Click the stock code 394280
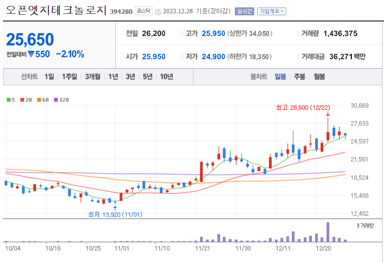The width and height of the screenshot is (384, 263). (121, 11)
